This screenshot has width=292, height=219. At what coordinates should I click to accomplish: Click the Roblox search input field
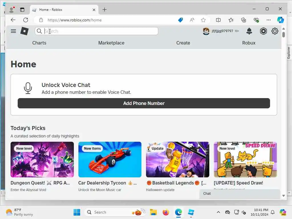96,31
